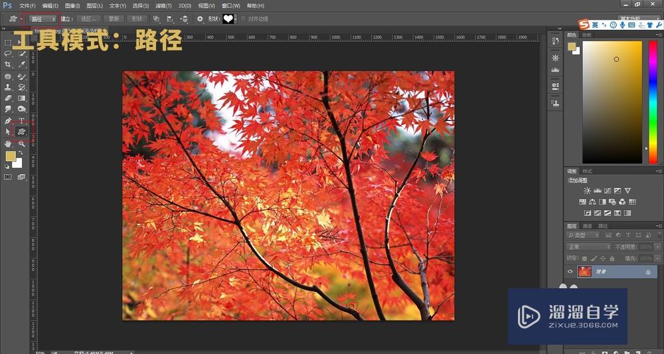
Task: Select the Brush tool
Action: [22, 76]
